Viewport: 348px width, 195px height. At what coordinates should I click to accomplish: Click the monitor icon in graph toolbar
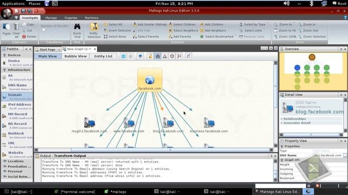pyautogui.click(x=140, y=56)
